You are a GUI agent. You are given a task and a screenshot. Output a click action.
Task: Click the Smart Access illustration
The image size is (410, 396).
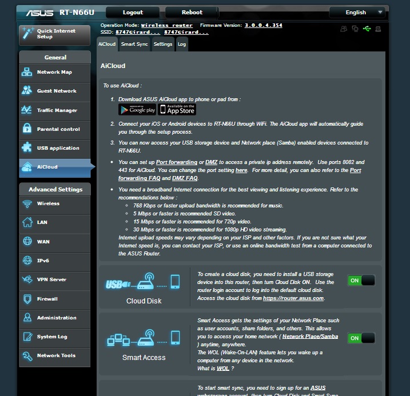[144, 338]
